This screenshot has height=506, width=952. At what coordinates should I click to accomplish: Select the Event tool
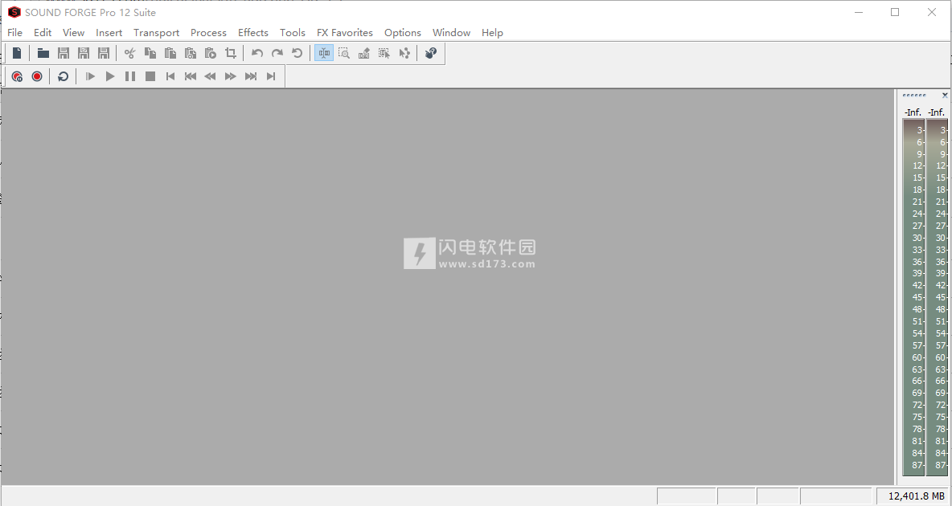point(384,53)
